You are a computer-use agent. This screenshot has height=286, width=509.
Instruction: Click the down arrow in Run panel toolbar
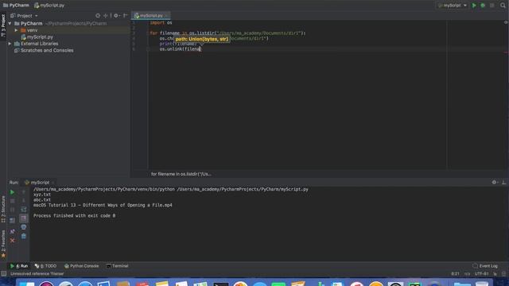point(24,201)
